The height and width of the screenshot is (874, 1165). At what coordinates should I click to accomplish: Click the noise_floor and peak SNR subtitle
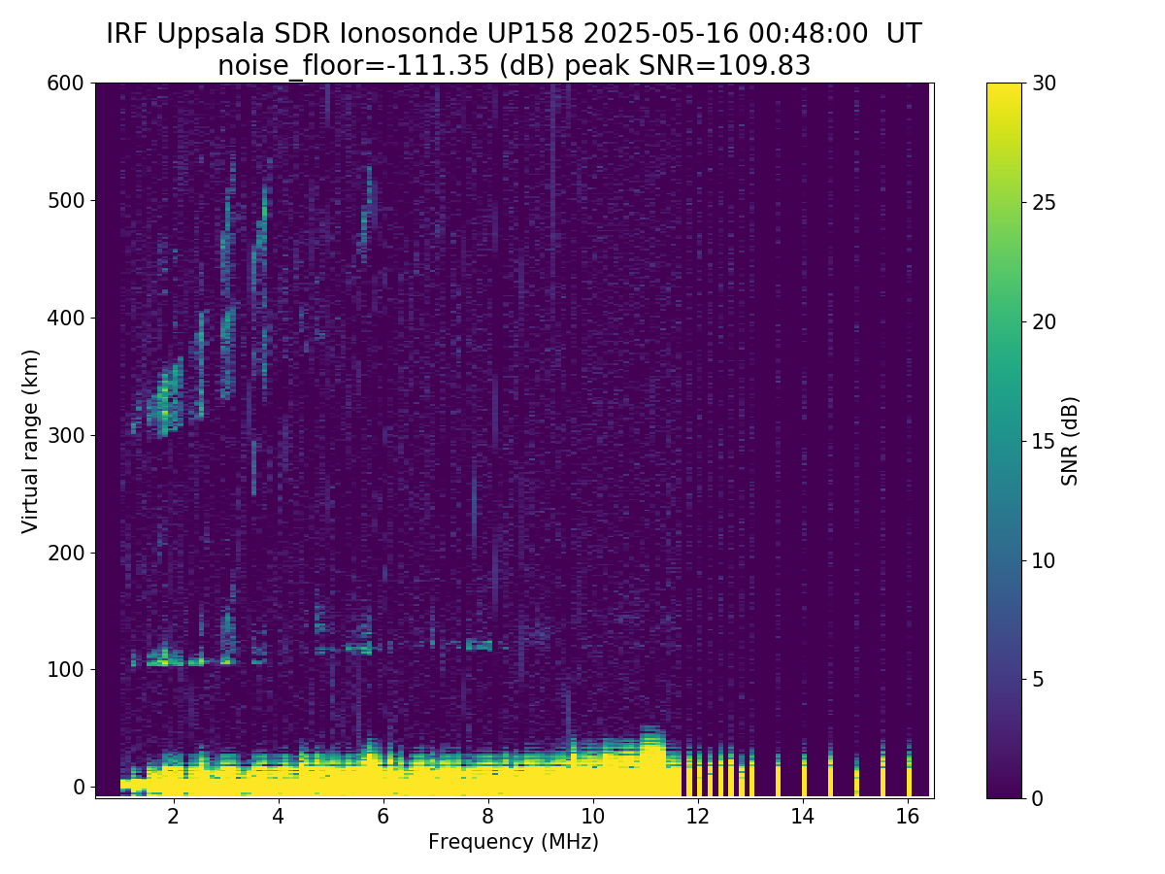[514, 65]
